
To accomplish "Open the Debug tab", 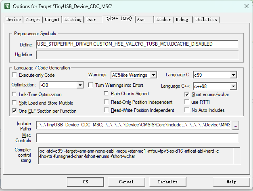I will pyautogui.click(x=182, y=19).
